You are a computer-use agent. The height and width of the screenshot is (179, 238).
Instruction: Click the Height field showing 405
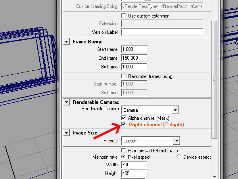click(x=134, y=173)
